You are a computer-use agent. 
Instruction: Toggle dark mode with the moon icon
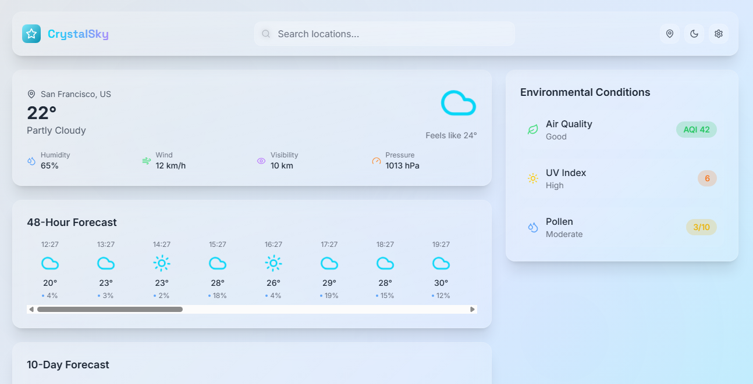694,34
